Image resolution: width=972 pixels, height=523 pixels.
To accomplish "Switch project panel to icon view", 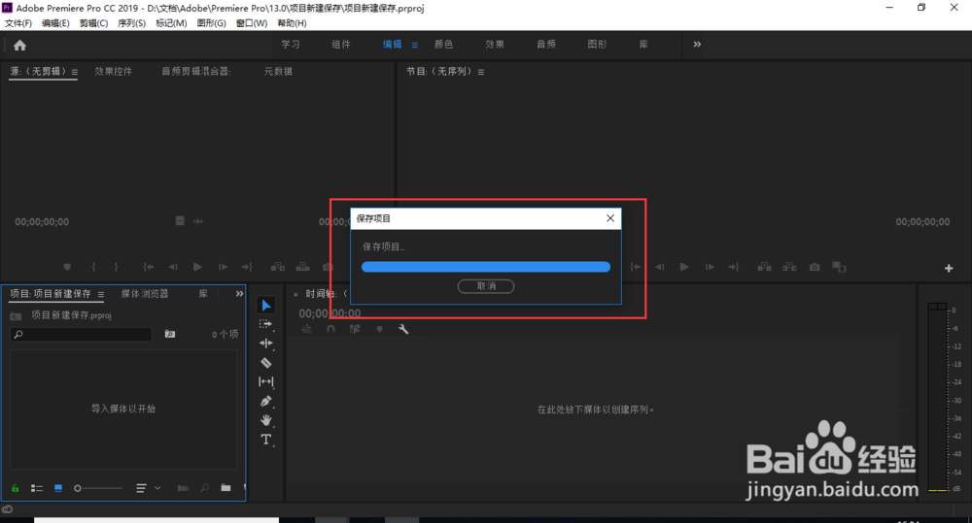I will 58,488.
